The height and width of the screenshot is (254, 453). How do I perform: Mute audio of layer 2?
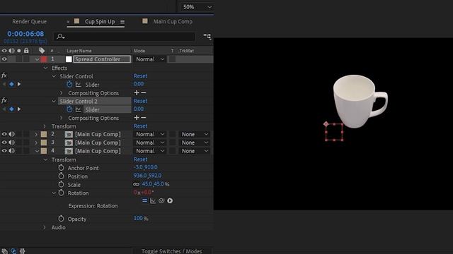(x=11, y=134)
